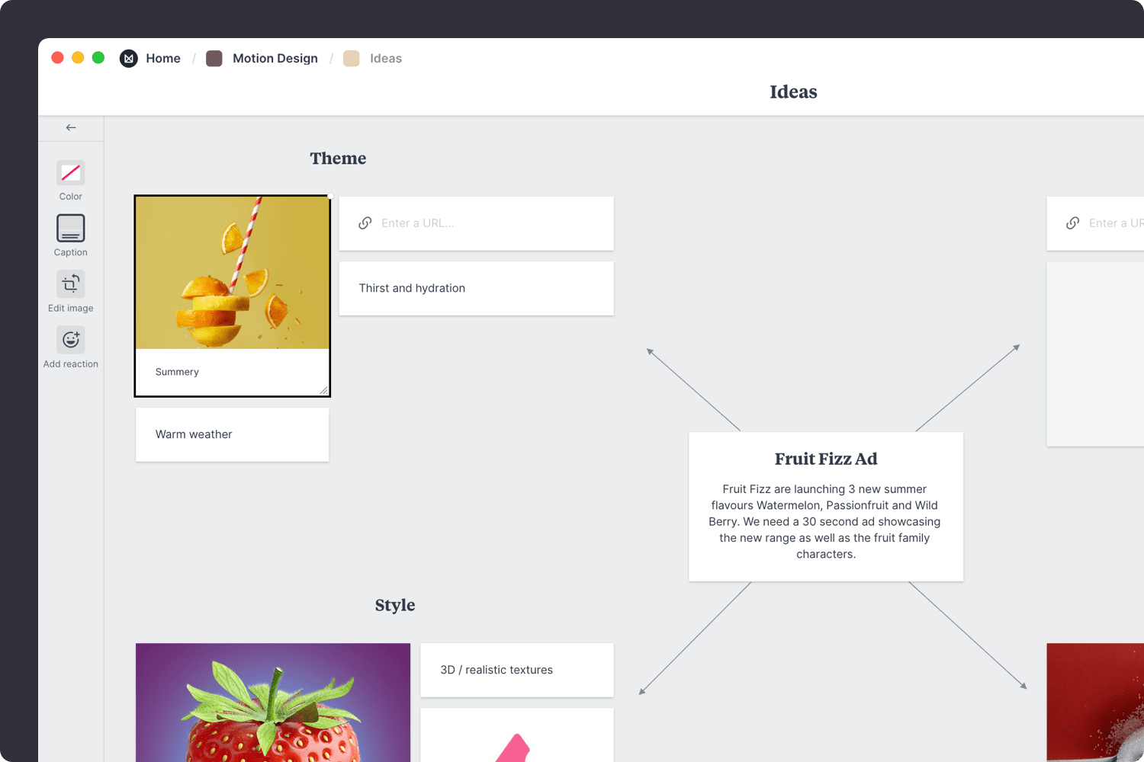Select the strawberry image under Style

pos(272,701)
